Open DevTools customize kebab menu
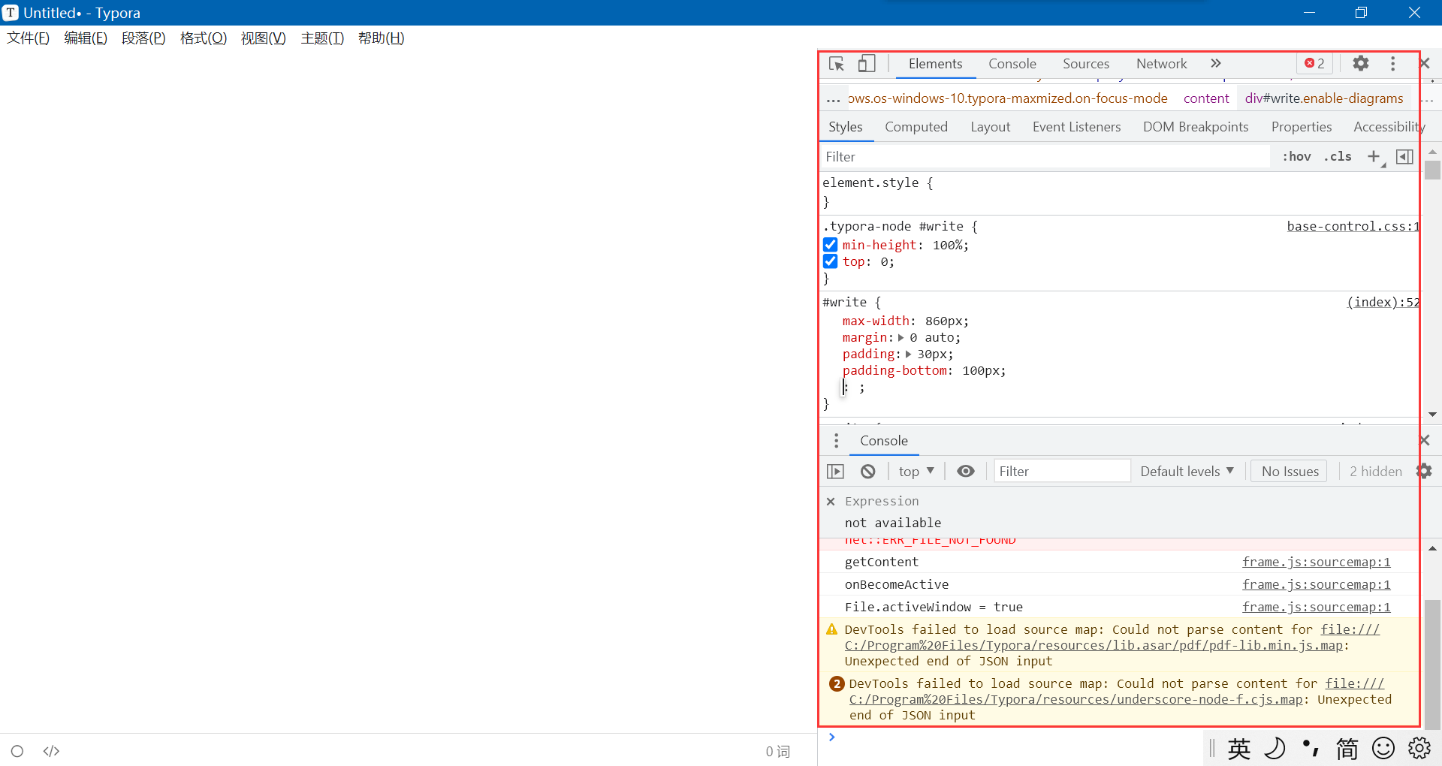Image resolution: width=1442 pixels, height=766 pixels. point(1393,64)
